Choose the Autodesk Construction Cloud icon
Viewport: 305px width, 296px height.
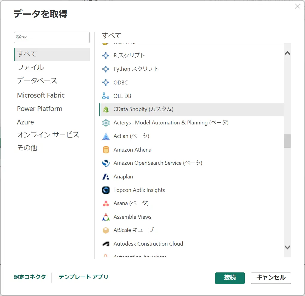pos(106,244)
